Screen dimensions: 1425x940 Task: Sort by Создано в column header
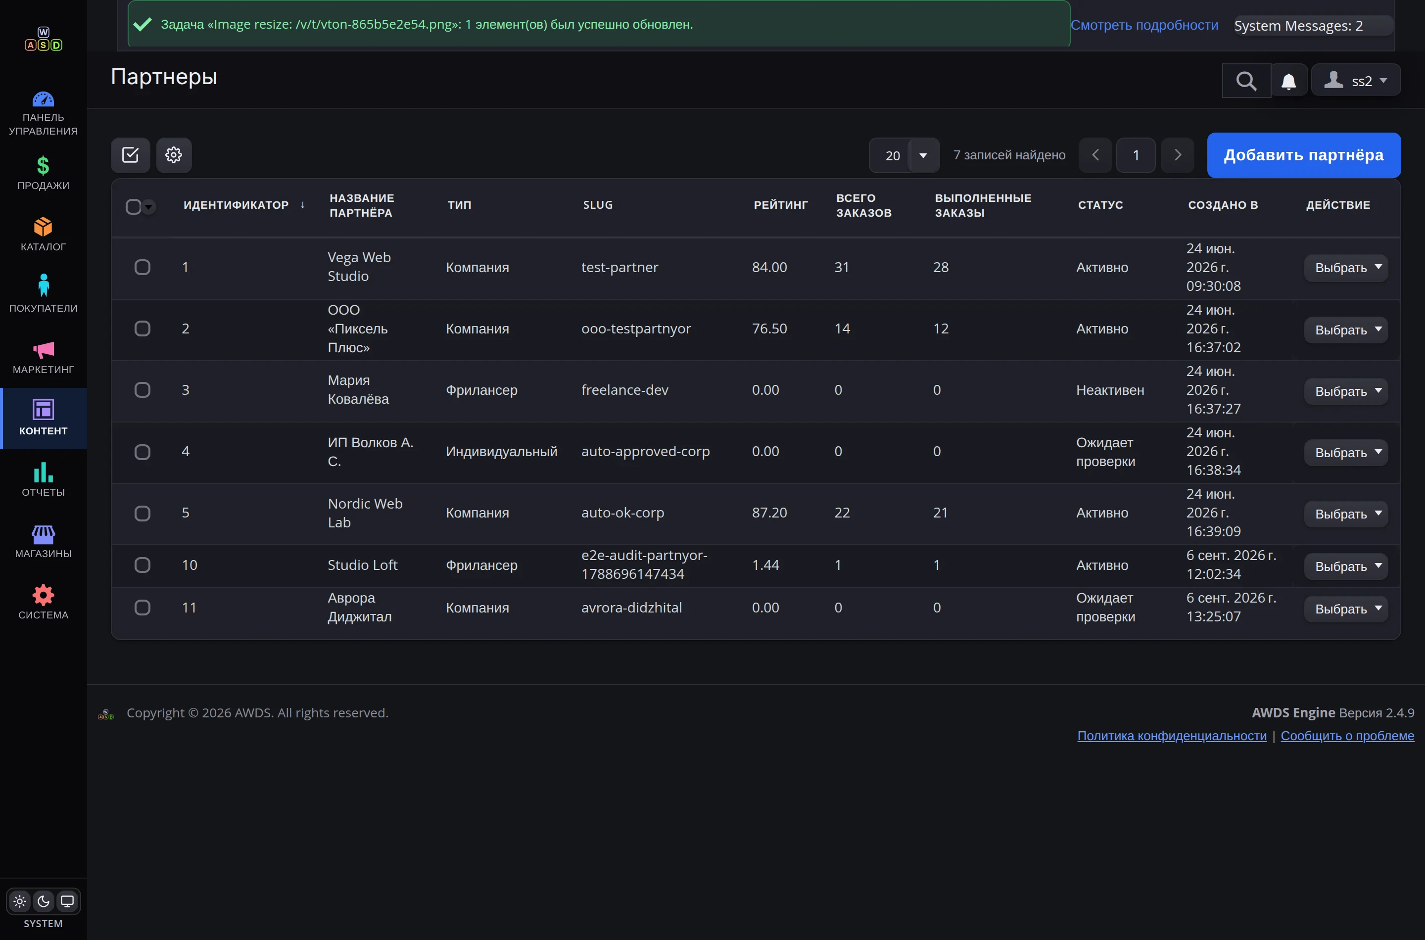1223,205
